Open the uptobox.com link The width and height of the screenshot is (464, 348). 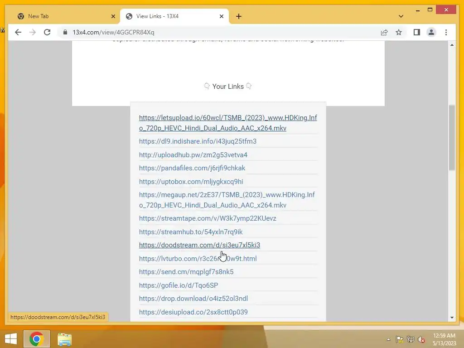[x=191, y=181]
